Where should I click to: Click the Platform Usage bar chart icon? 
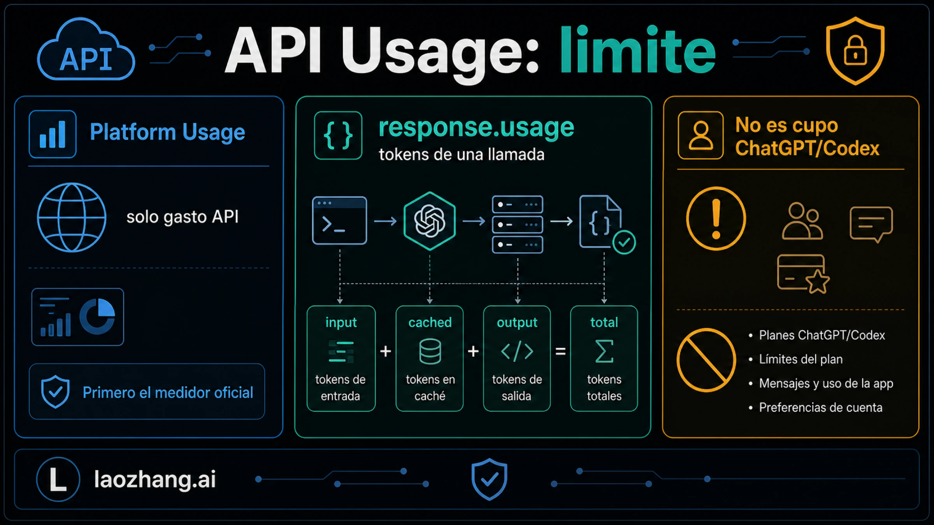pyautogui.click(x=53, y=134)
